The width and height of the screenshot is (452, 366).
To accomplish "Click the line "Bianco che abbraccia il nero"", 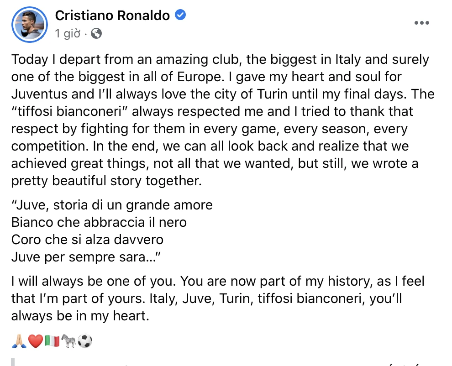I will (x=99, y=222).
